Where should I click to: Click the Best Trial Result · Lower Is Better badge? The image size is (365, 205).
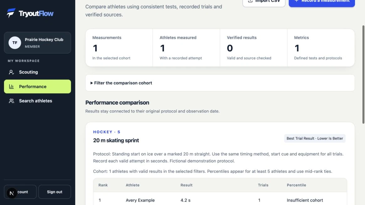click(315, 138)
